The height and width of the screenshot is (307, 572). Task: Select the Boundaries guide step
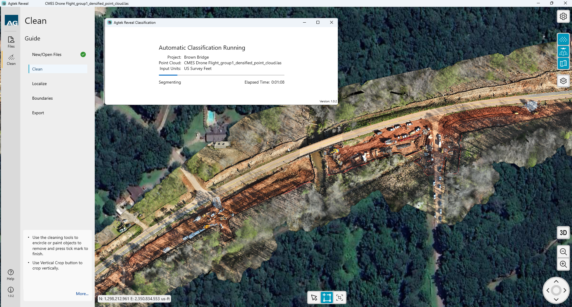[x=42, y=98]
